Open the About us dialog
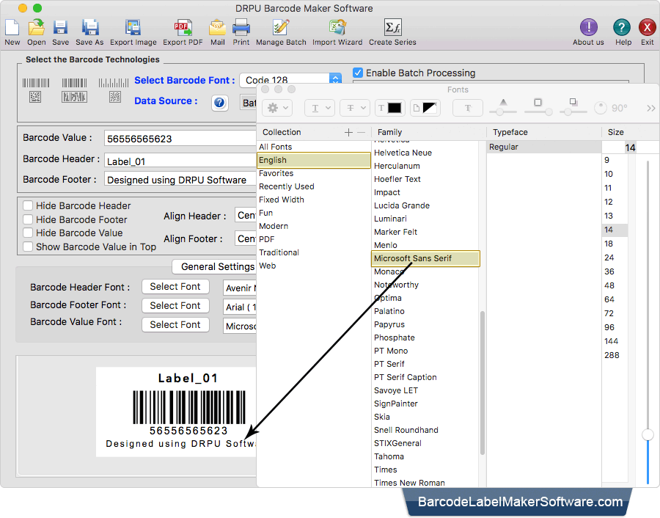Screen dimensions: 660x518 pos(588,28)
